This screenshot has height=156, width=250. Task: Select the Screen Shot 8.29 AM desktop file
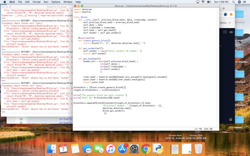coord(175,137)
